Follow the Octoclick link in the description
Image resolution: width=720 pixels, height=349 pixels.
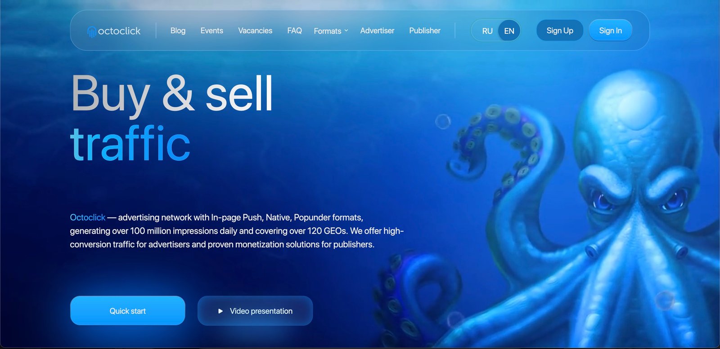pos(87,217)
